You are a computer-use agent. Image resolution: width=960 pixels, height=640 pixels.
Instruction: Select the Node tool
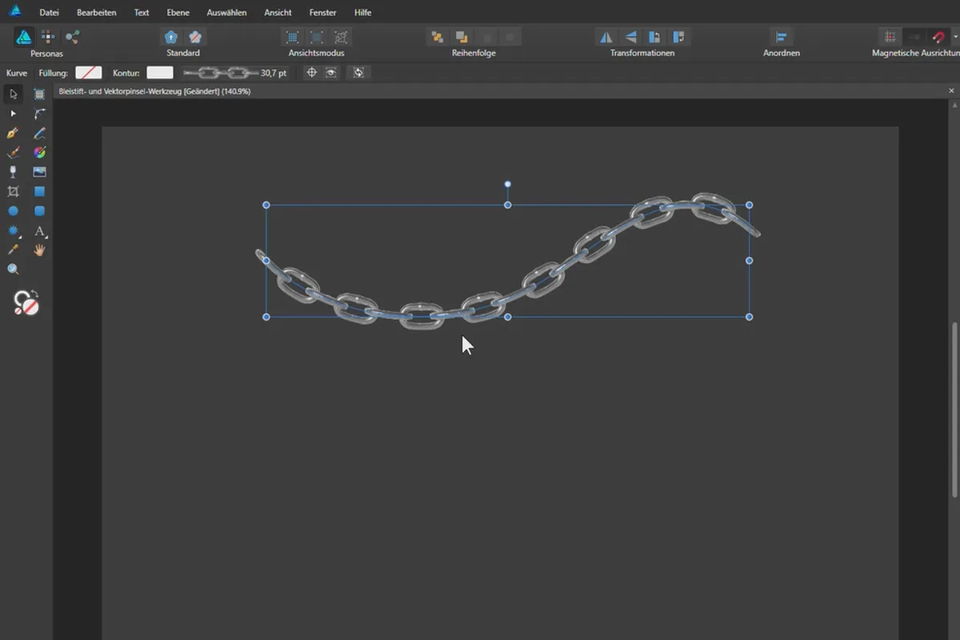point(13,114)
